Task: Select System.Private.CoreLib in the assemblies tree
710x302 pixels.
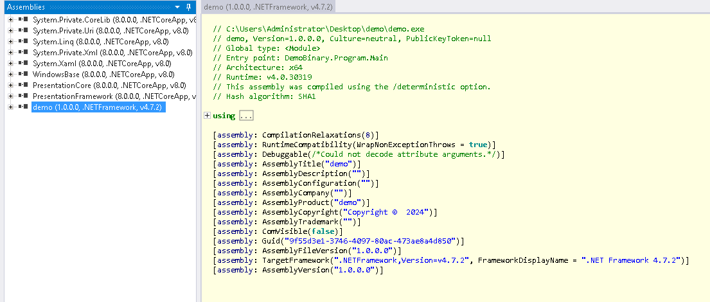Action: [114, 19]
